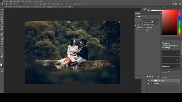
Task: Select the Frame tool
Action: (x=2, y=22)
